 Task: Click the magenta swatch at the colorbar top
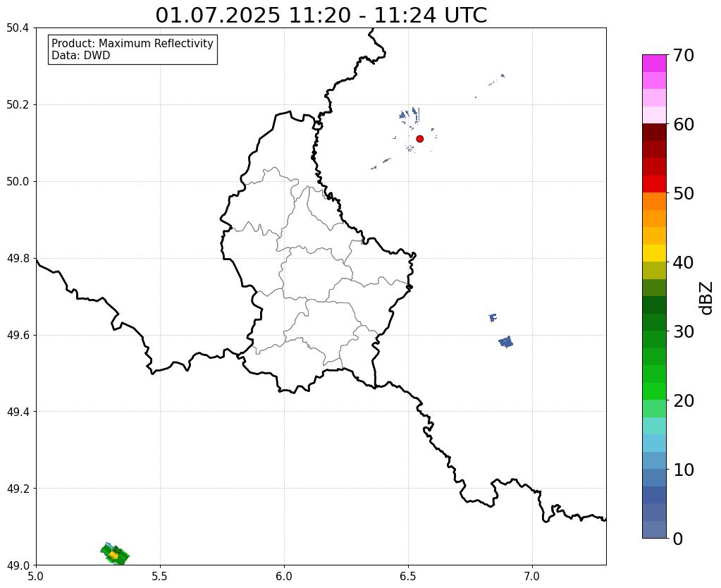pos(654,63)
